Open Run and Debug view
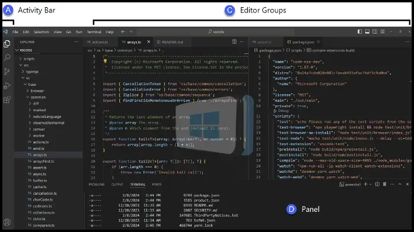 (7, 86)
